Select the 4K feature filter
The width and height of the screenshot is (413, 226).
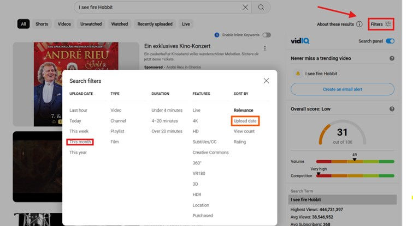click(195, 121)
